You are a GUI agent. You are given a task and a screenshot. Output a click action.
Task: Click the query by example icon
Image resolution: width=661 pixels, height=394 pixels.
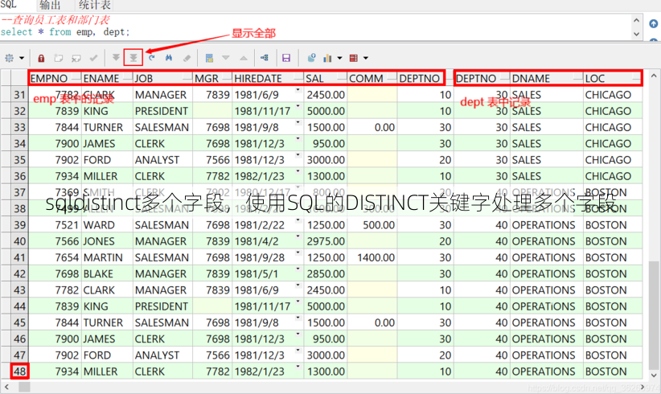point(208,58)
